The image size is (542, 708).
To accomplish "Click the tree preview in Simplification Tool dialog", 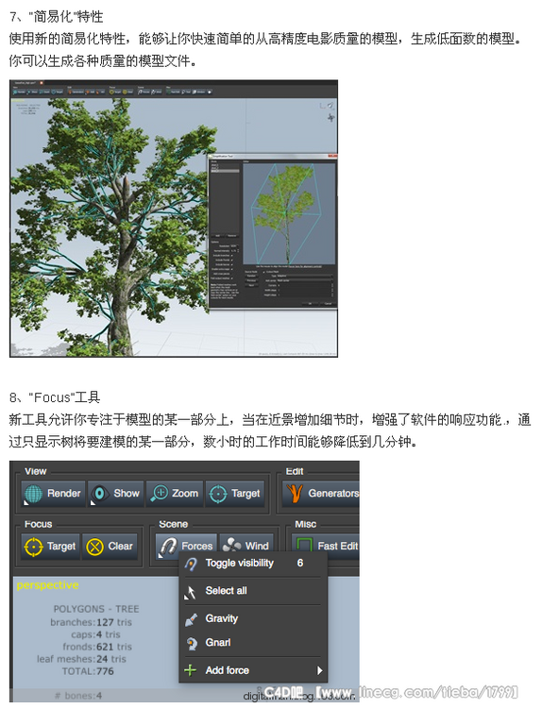I will point(289,213).
